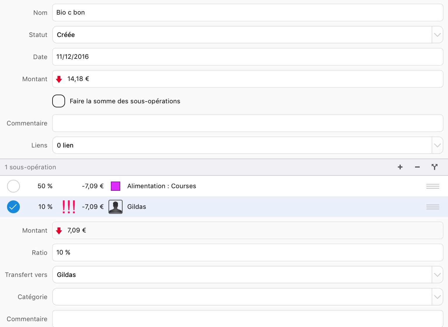The image size is (448, 327).
Task: Click the plus icon to add sous-opération
Action: [400, 167]
